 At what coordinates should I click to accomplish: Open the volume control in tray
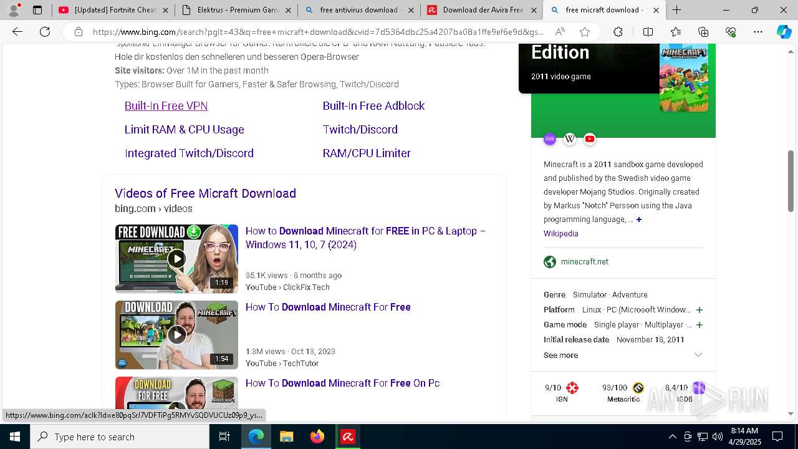click(x=718, y=437)
